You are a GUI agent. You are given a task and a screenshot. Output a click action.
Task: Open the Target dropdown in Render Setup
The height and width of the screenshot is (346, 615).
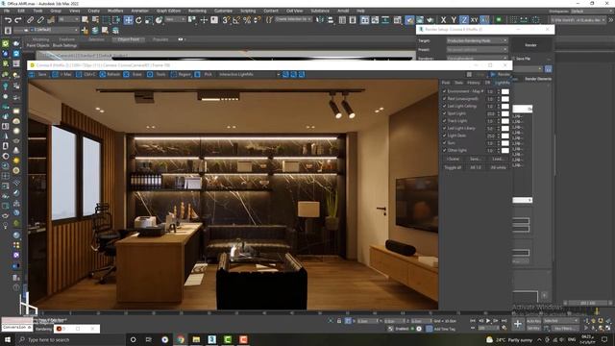[477, 40]
